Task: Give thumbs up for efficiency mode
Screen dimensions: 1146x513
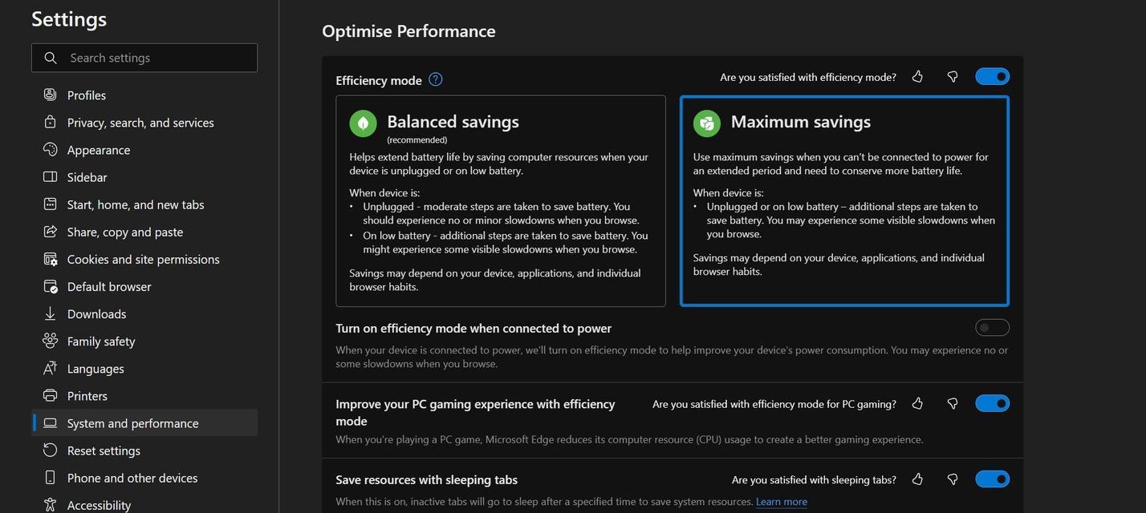Action: tap(917, 77)
